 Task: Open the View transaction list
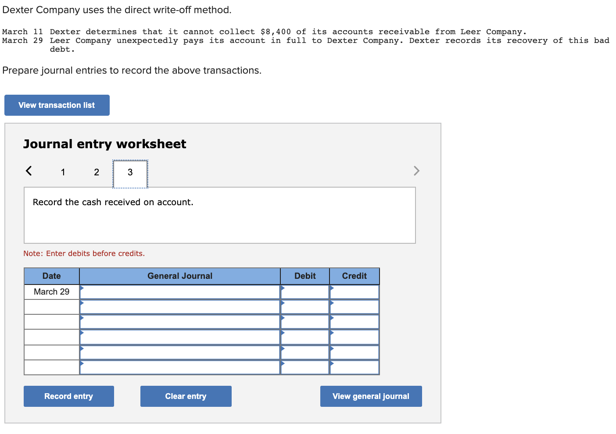(57, 105)
